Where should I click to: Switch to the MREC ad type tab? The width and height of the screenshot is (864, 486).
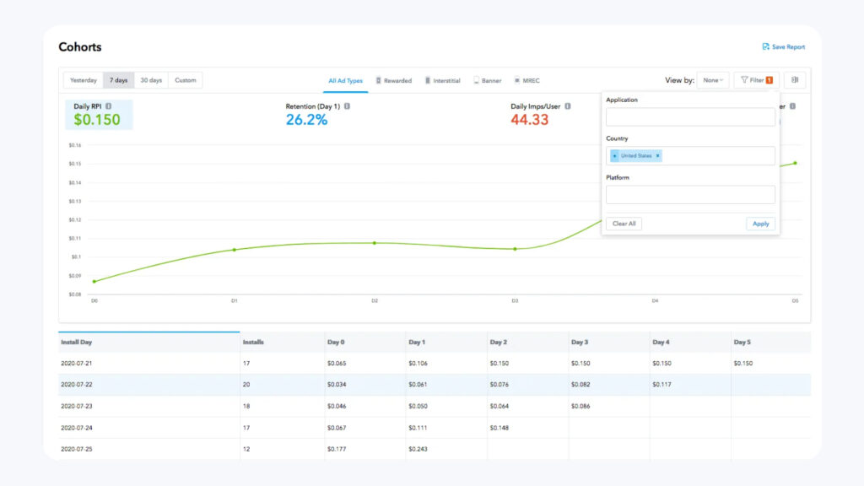point(527,80)
